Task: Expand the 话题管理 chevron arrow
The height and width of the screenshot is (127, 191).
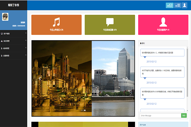Action: (26, 55)
